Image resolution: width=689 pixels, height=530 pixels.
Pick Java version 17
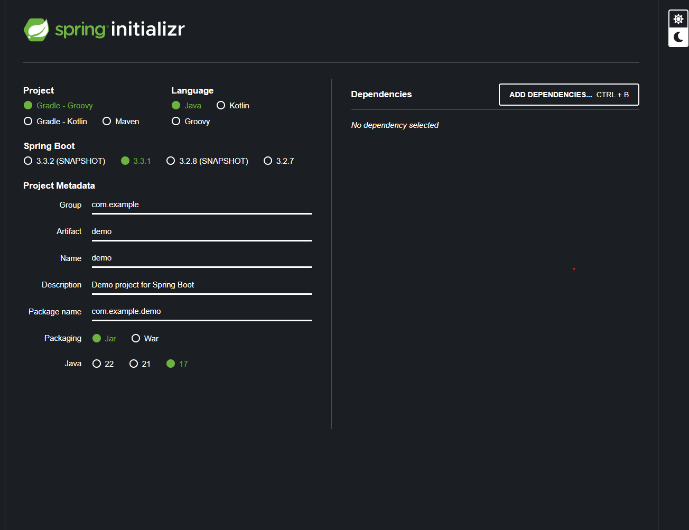click(177, 364)
